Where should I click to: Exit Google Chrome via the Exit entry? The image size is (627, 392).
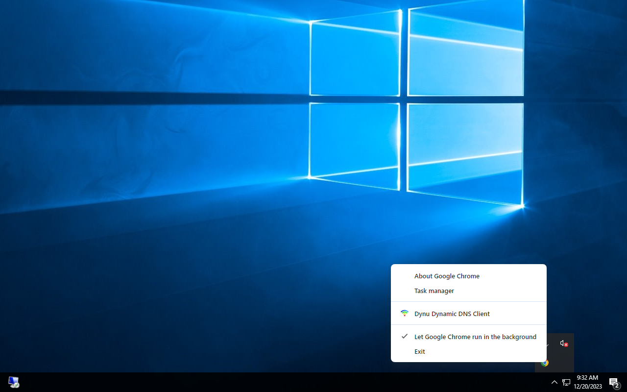(x=420, y=351)
